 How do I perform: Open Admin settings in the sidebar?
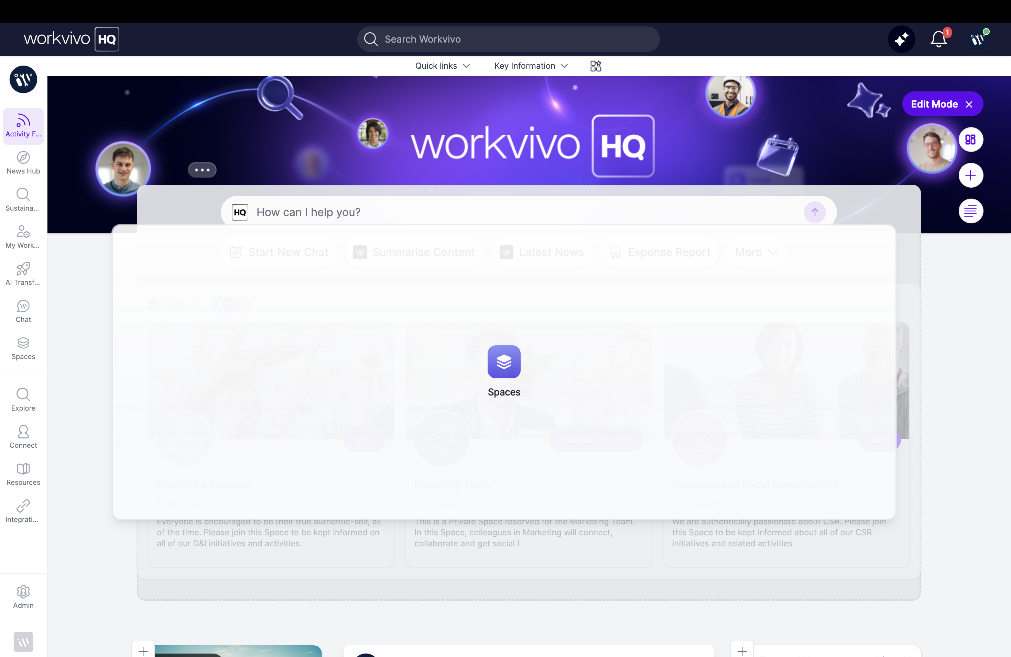click(23, 598)
